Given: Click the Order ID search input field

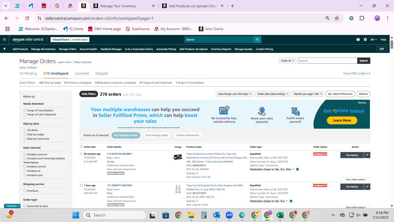Looking at the screenshot, I should coord(327,61).
